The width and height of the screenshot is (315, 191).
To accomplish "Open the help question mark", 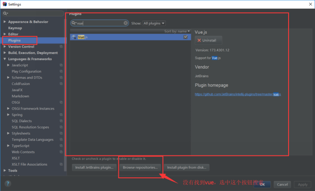I will pyautogui.click(x=8, y=183).
